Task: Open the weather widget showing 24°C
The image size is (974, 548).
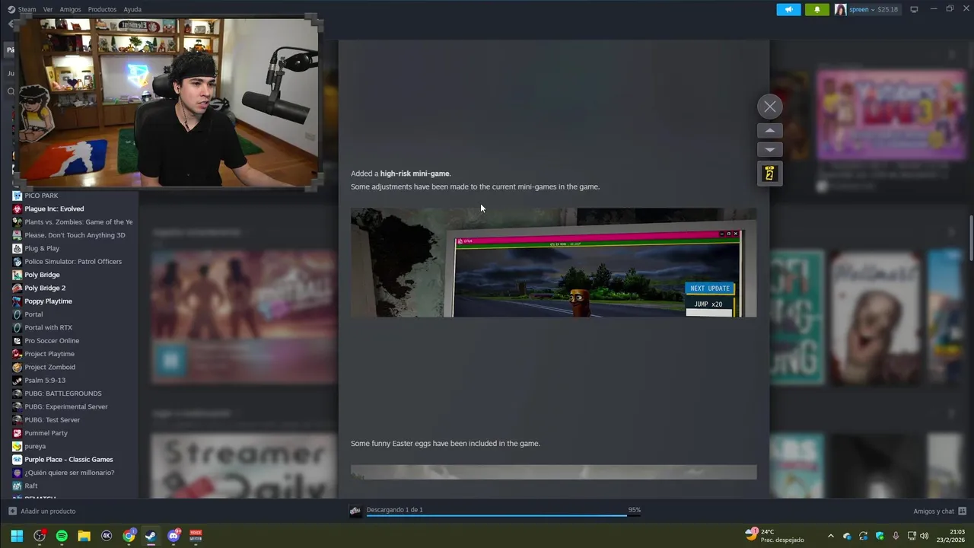Action: [x=775, y=536]
